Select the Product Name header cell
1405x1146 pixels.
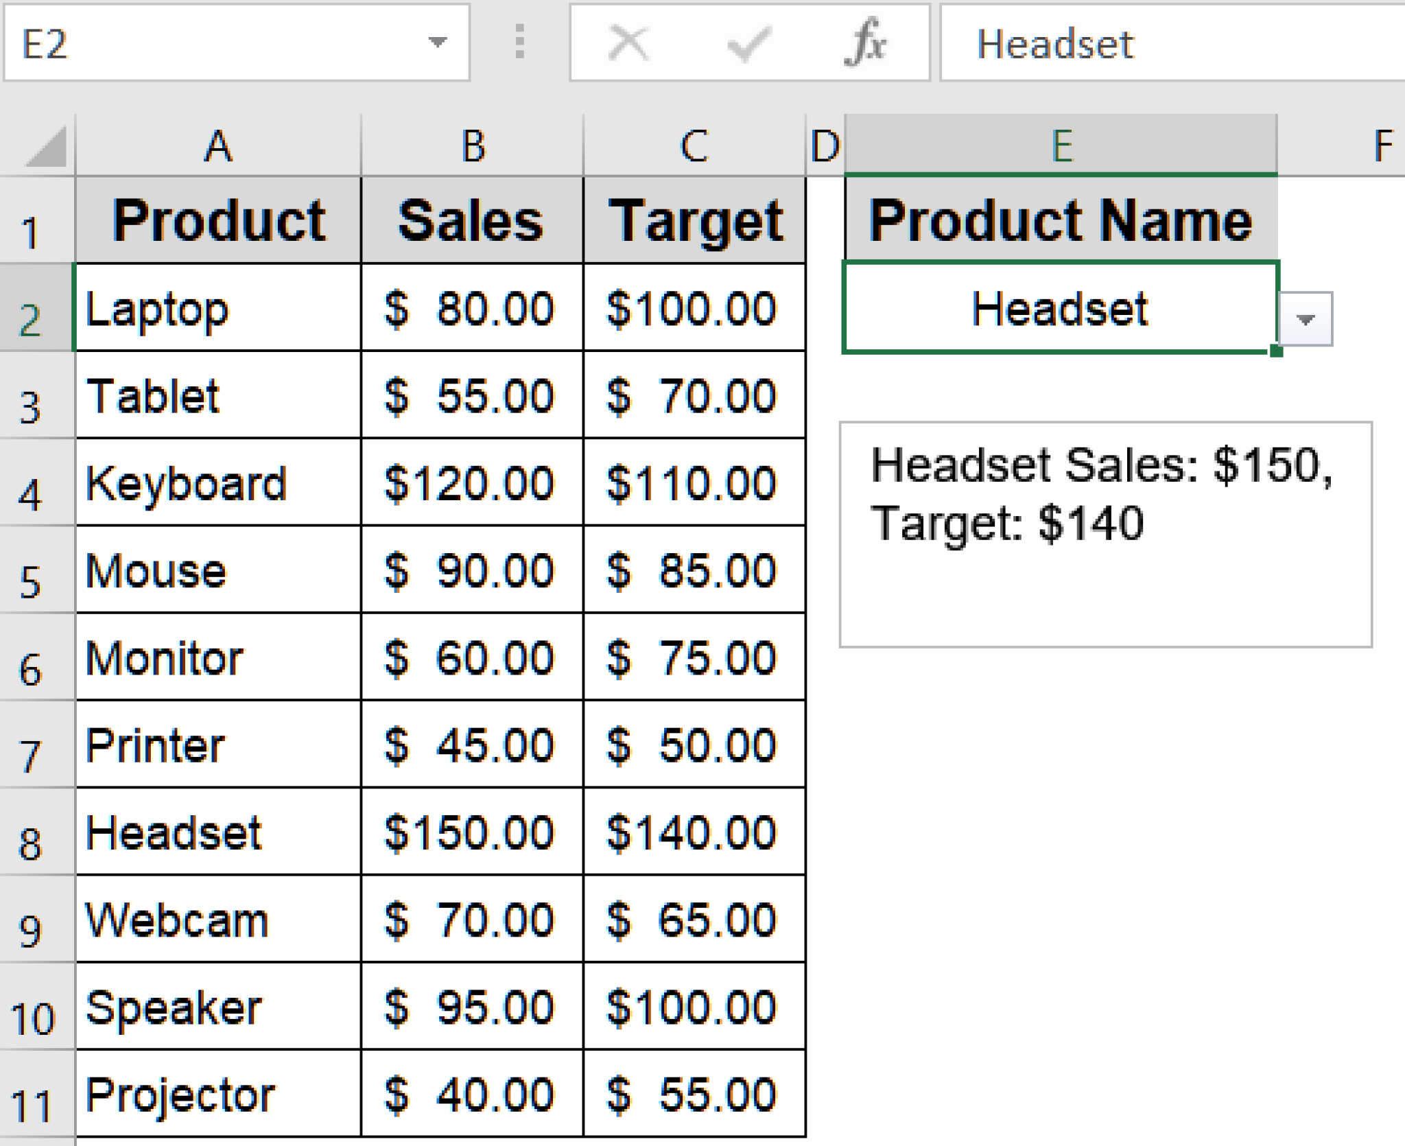point(1061,220)
